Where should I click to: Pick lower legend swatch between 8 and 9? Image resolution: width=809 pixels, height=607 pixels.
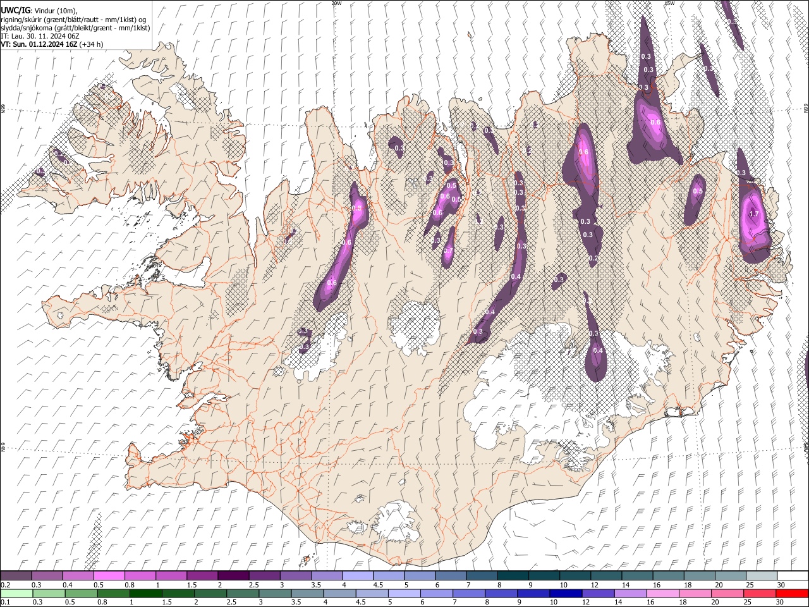point(501,593)
